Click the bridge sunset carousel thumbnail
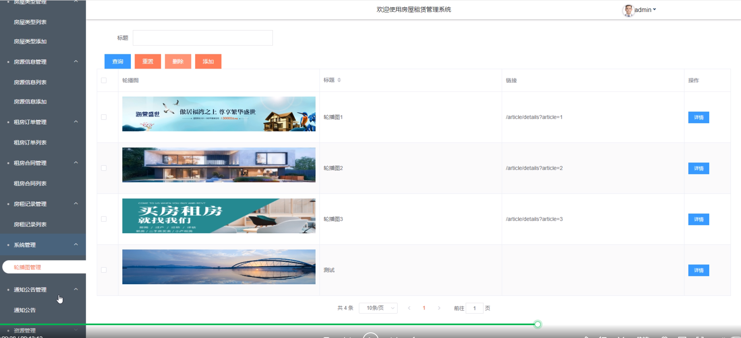This screenshot has height=338, width=741. point(219,267)
